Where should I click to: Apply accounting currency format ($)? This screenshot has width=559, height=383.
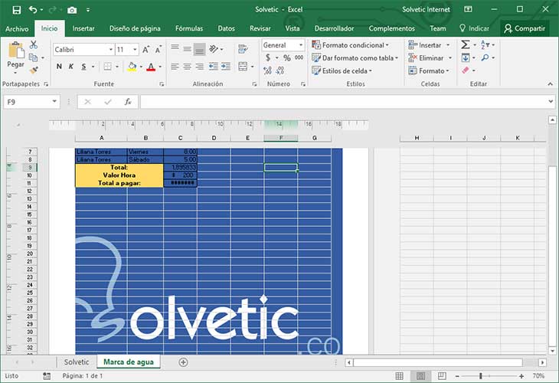pyautogui.click(x=268, y=57)
